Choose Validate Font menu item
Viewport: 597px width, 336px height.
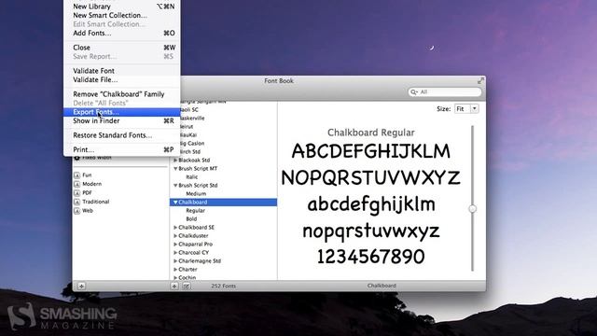(122, 71)
